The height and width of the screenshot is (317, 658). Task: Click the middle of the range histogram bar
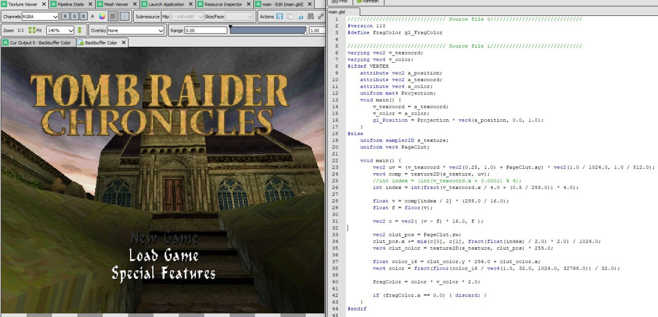pyautogui.click(x=268, y=30)
